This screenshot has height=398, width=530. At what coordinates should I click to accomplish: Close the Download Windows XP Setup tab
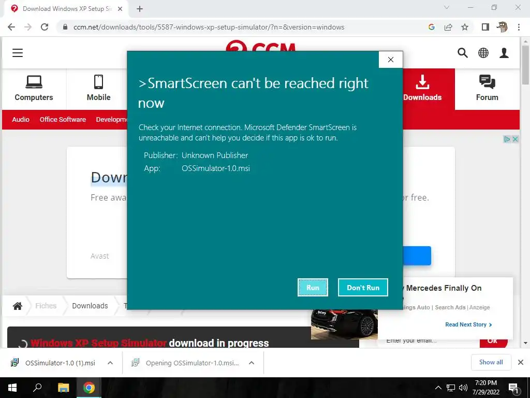(x=120, y=9)
